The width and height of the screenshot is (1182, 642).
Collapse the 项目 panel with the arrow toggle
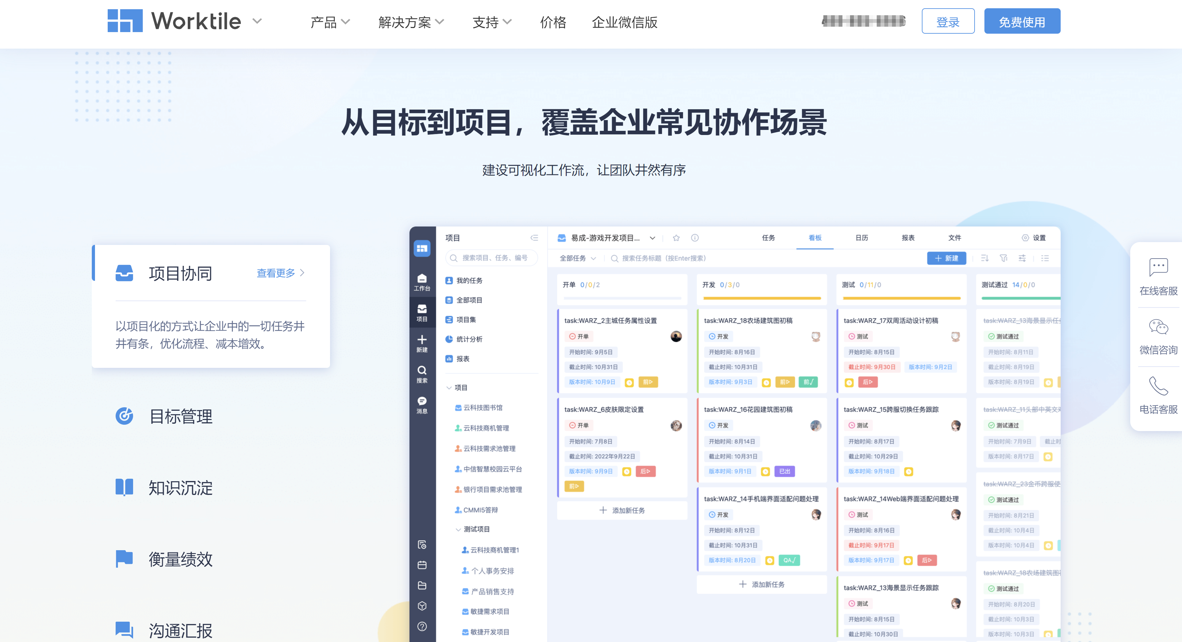pos(534,238)
